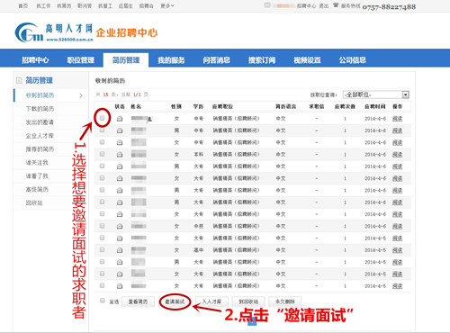
Task: Click envelope icon of the 高中 applicant row
Action: coord(120,250)
